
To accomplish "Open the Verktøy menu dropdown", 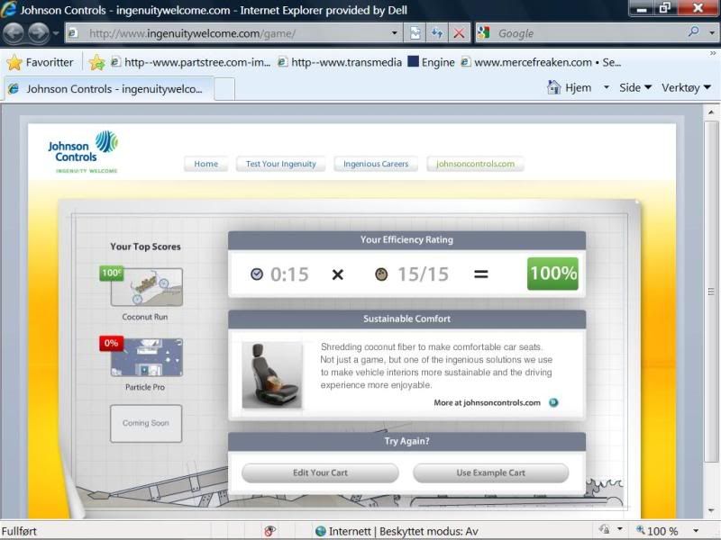I will click(686, 87).
